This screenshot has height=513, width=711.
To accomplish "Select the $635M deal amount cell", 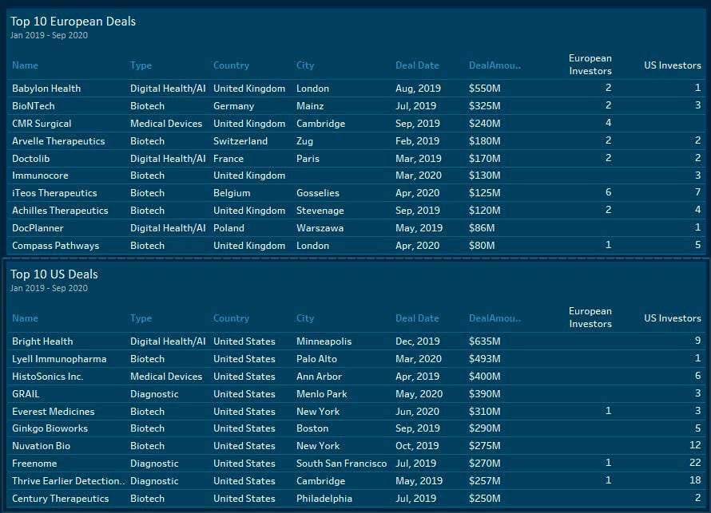I will click(x=484, y=341).
